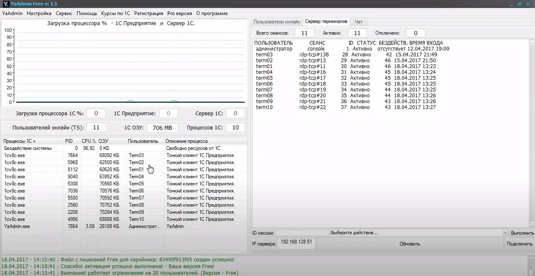Screen dimensions: 535x276
Task: Sort process list by ОЗУ column
Action: 112,141
